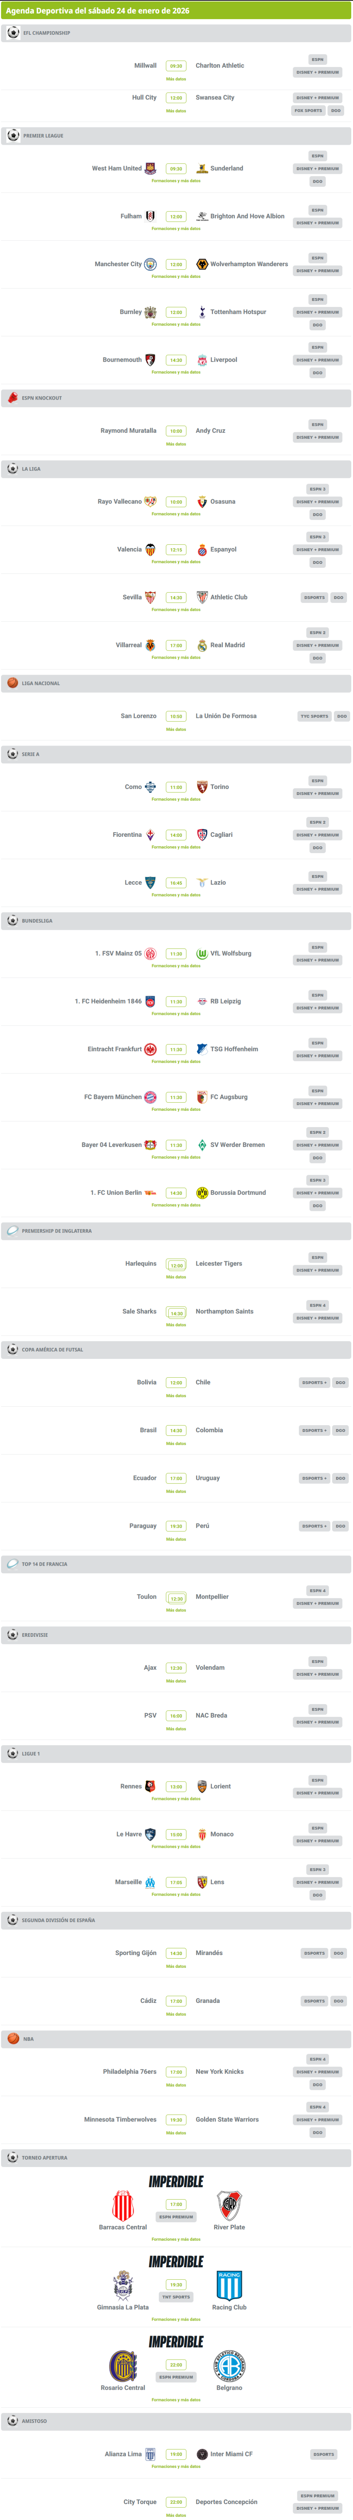Click the FOX SPORTS badge for Hull City match
Screen dimensions: 353x2520
click(308, 110)
